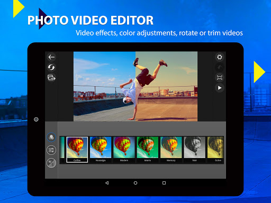Apply the Coffee filter thumbnail
This screenshot has width=271, height=203.
[77, 150]
